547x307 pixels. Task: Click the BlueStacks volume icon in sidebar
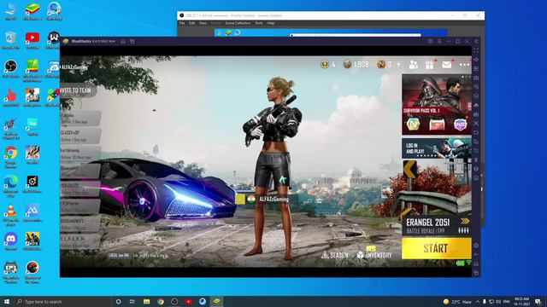click(x=476, y=60)
